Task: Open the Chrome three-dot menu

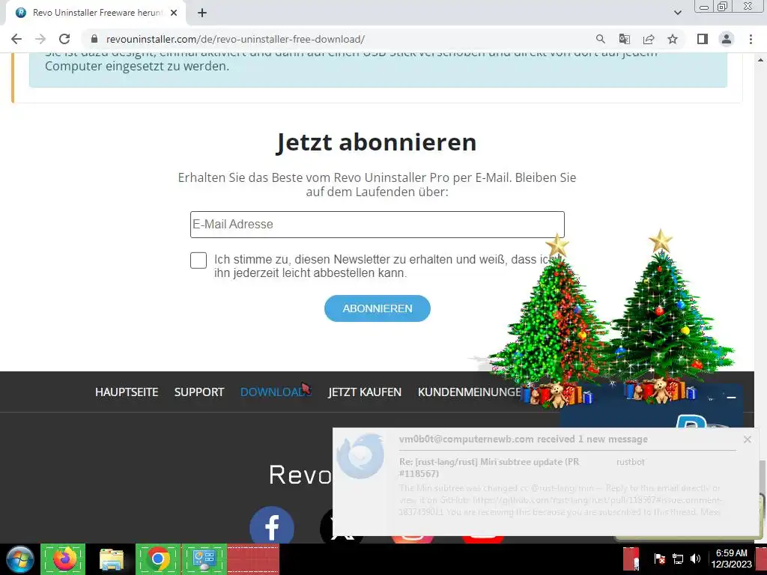Action: [x=751, y=39]
